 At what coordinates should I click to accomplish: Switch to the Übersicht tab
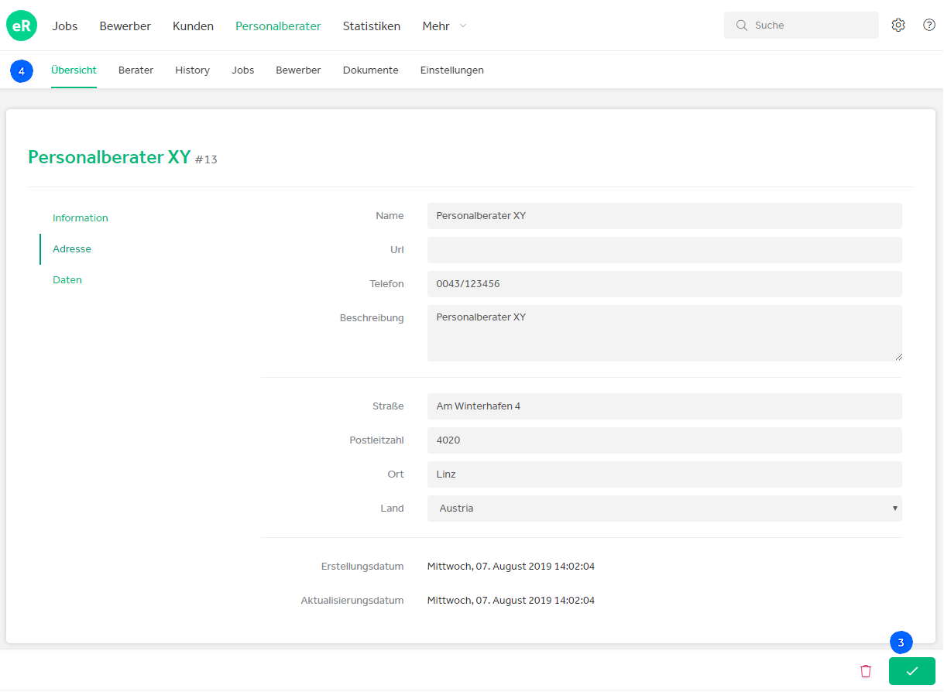click(74, 70)
